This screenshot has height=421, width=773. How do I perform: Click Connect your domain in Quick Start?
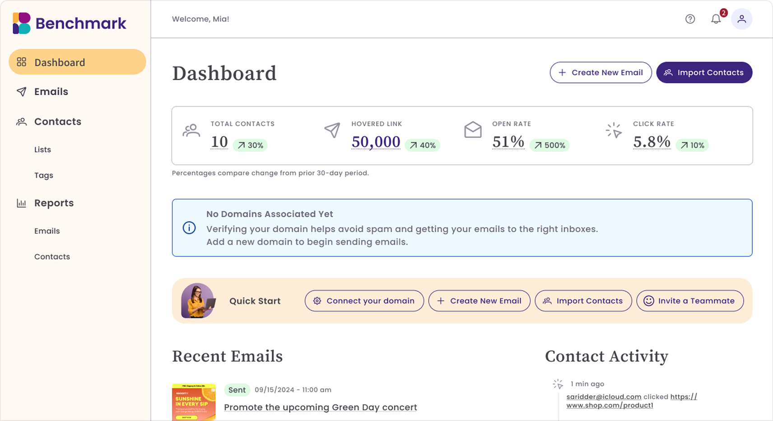pos(364,301)
